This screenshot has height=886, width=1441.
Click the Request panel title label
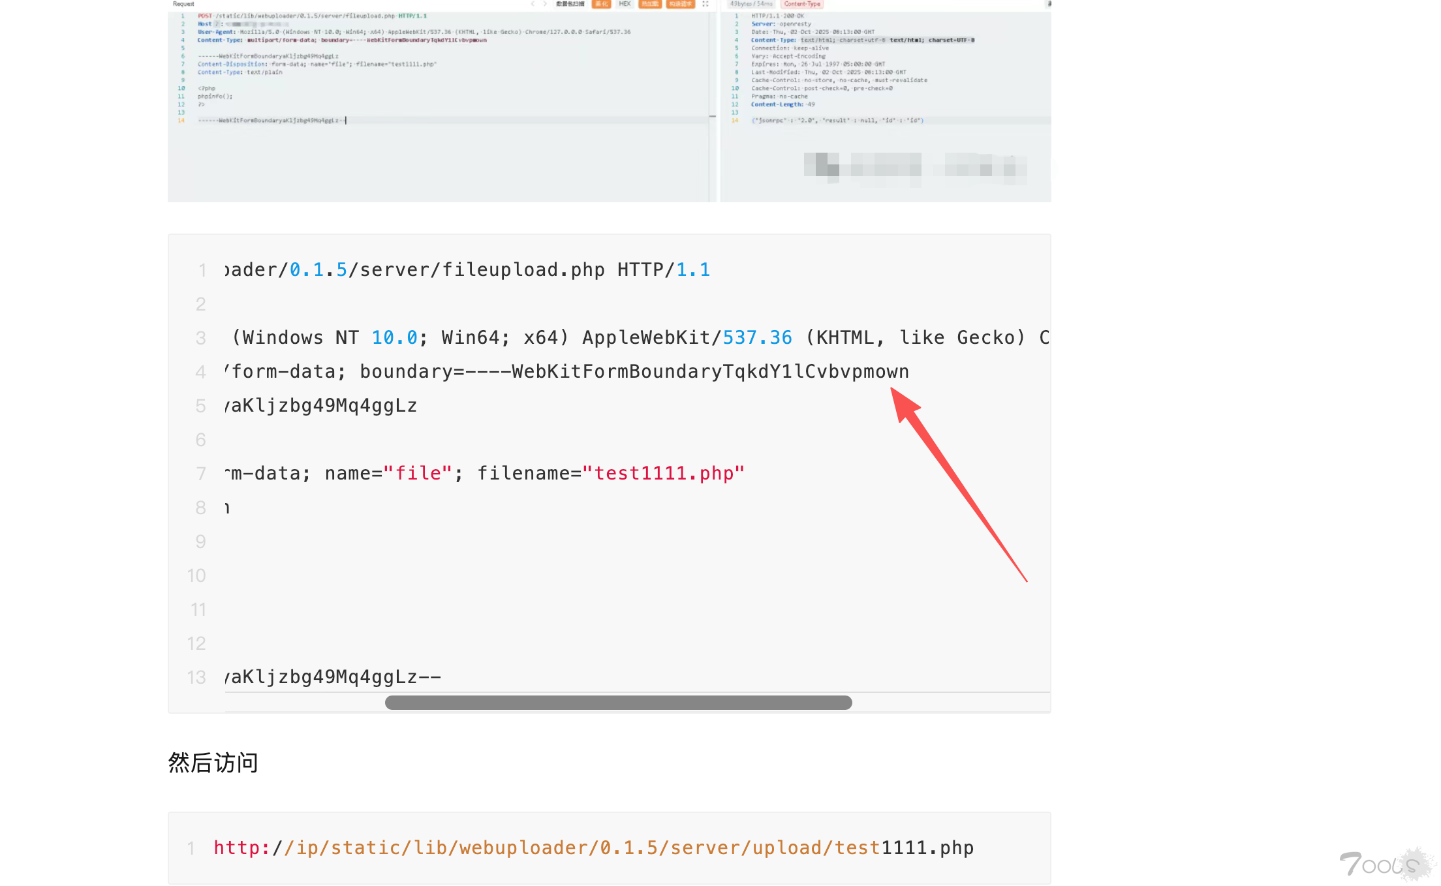183,4
